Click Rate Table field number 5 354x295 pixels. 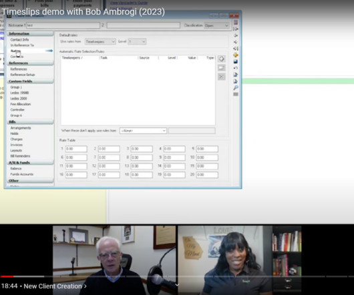(207, 149)
